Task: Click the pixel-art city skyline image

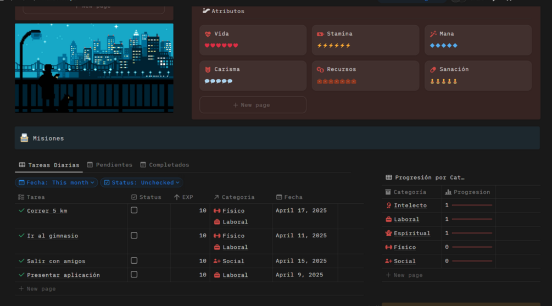Action: point(94,68)
